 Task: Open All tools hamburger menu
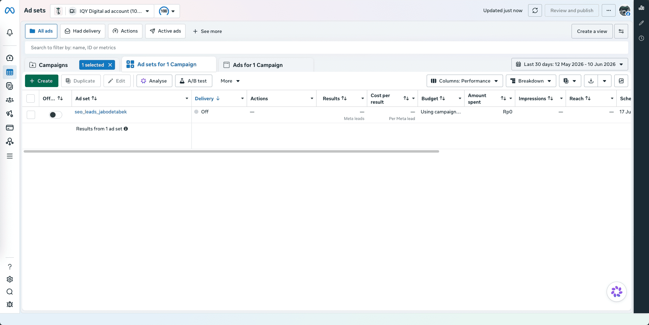pos(10,156)
